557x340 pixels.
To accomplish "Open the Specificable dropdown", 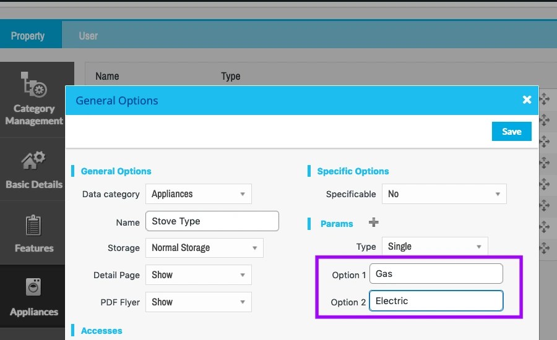I will pos(444,194).
